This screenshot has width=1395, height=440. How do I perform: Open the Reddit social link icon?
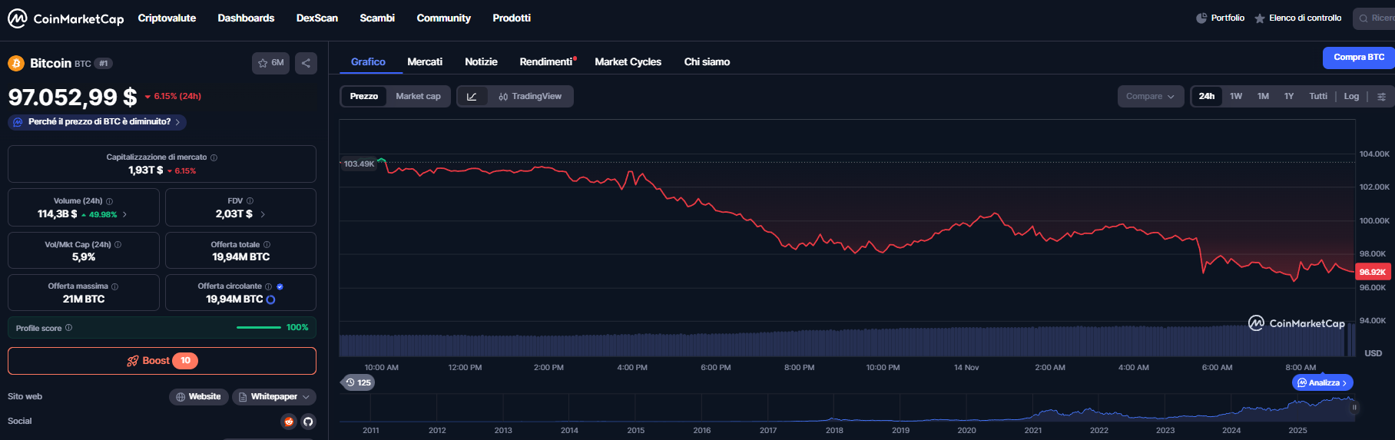289,422
